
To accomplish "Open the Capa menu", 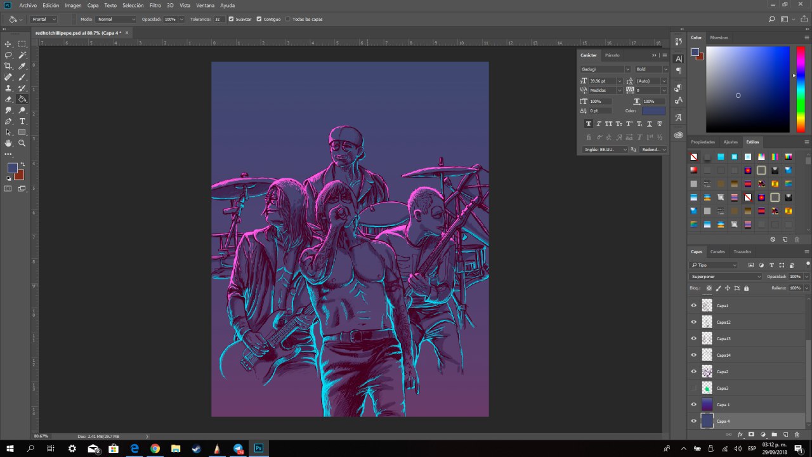I will click(93, 5).
